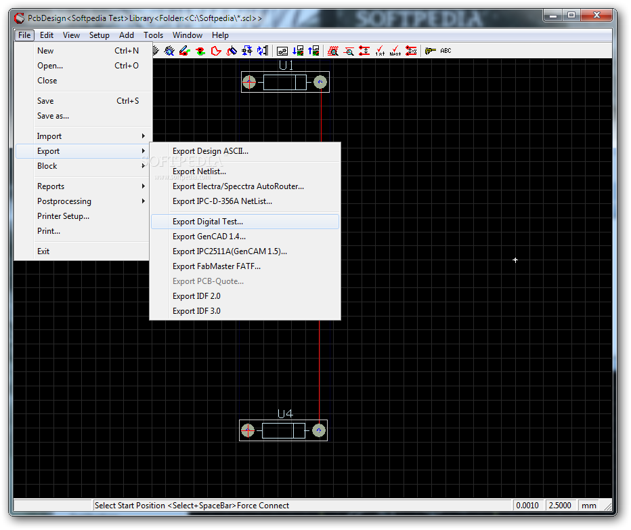Image resolution: width=631 pixels, height=530 pixels.
Task: Select the route trace pencil tool
Action: (x=185, y=51)
